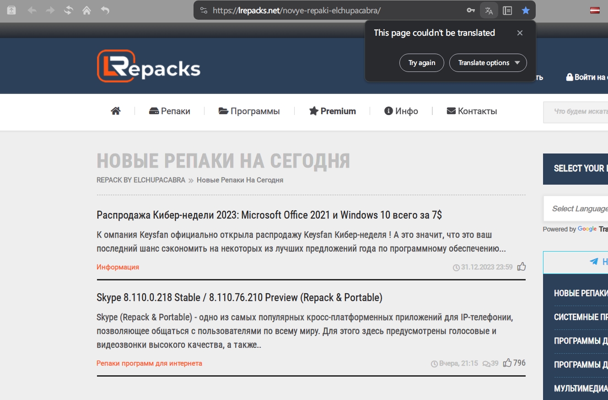Open МУЛЬТИМЕДИА sidebar category
608x400 pixels.
581,389
